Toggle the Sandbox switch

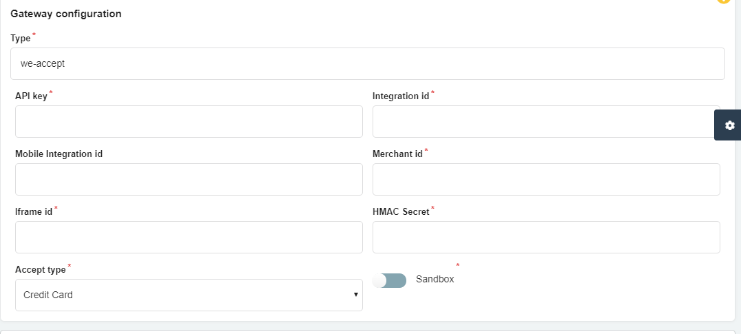coord(389,280)
